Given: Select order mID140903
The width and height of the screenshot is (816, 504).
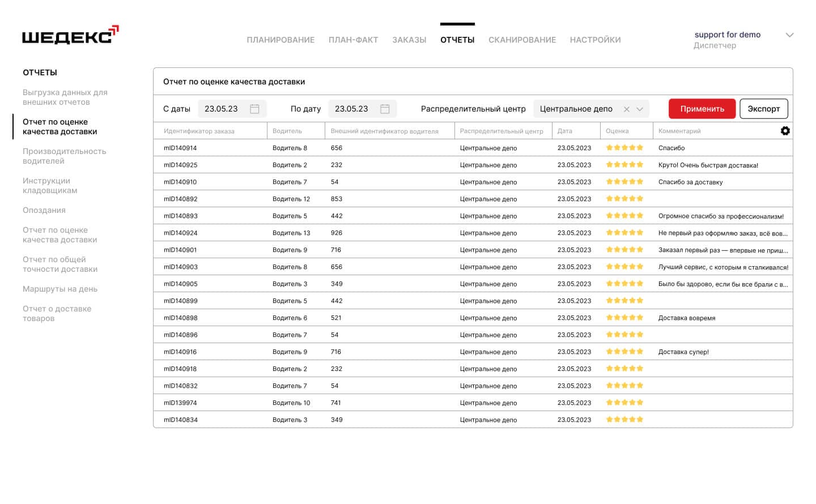Looking at the screenshot, I should [x=180, y=267].
